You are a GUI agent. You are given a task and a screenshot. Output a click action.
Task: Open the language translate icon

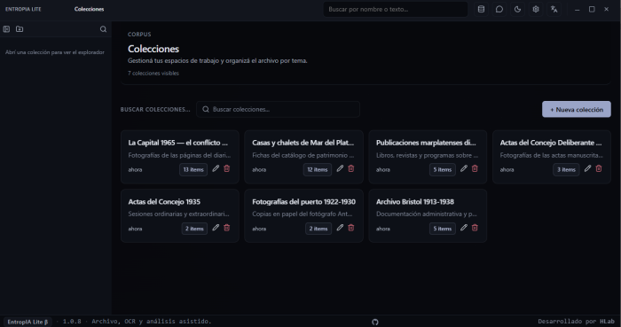[x=554, y=9]
